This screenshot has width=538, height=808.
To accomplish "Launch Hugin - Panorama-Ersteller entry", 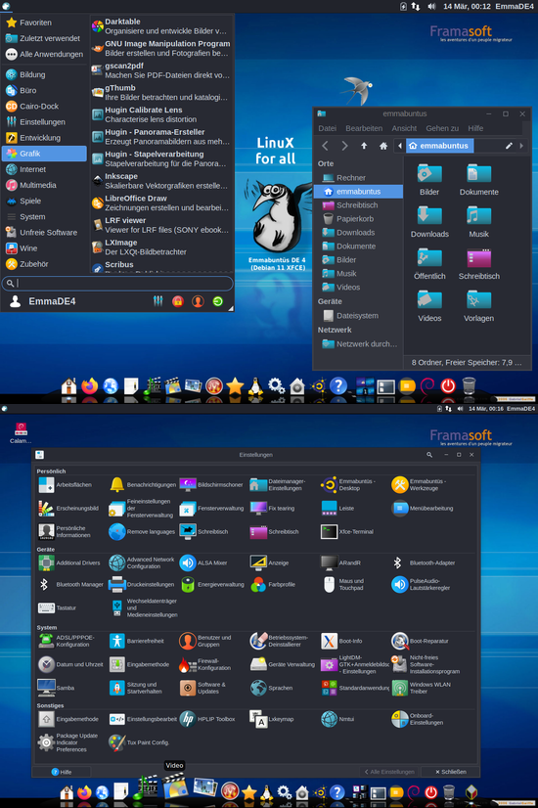I will point(161,137).
